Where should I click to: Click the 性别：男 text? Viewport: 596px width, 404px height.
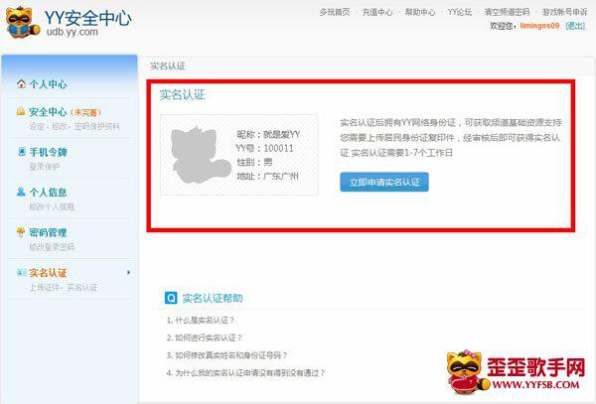click(x=254, y=162)
